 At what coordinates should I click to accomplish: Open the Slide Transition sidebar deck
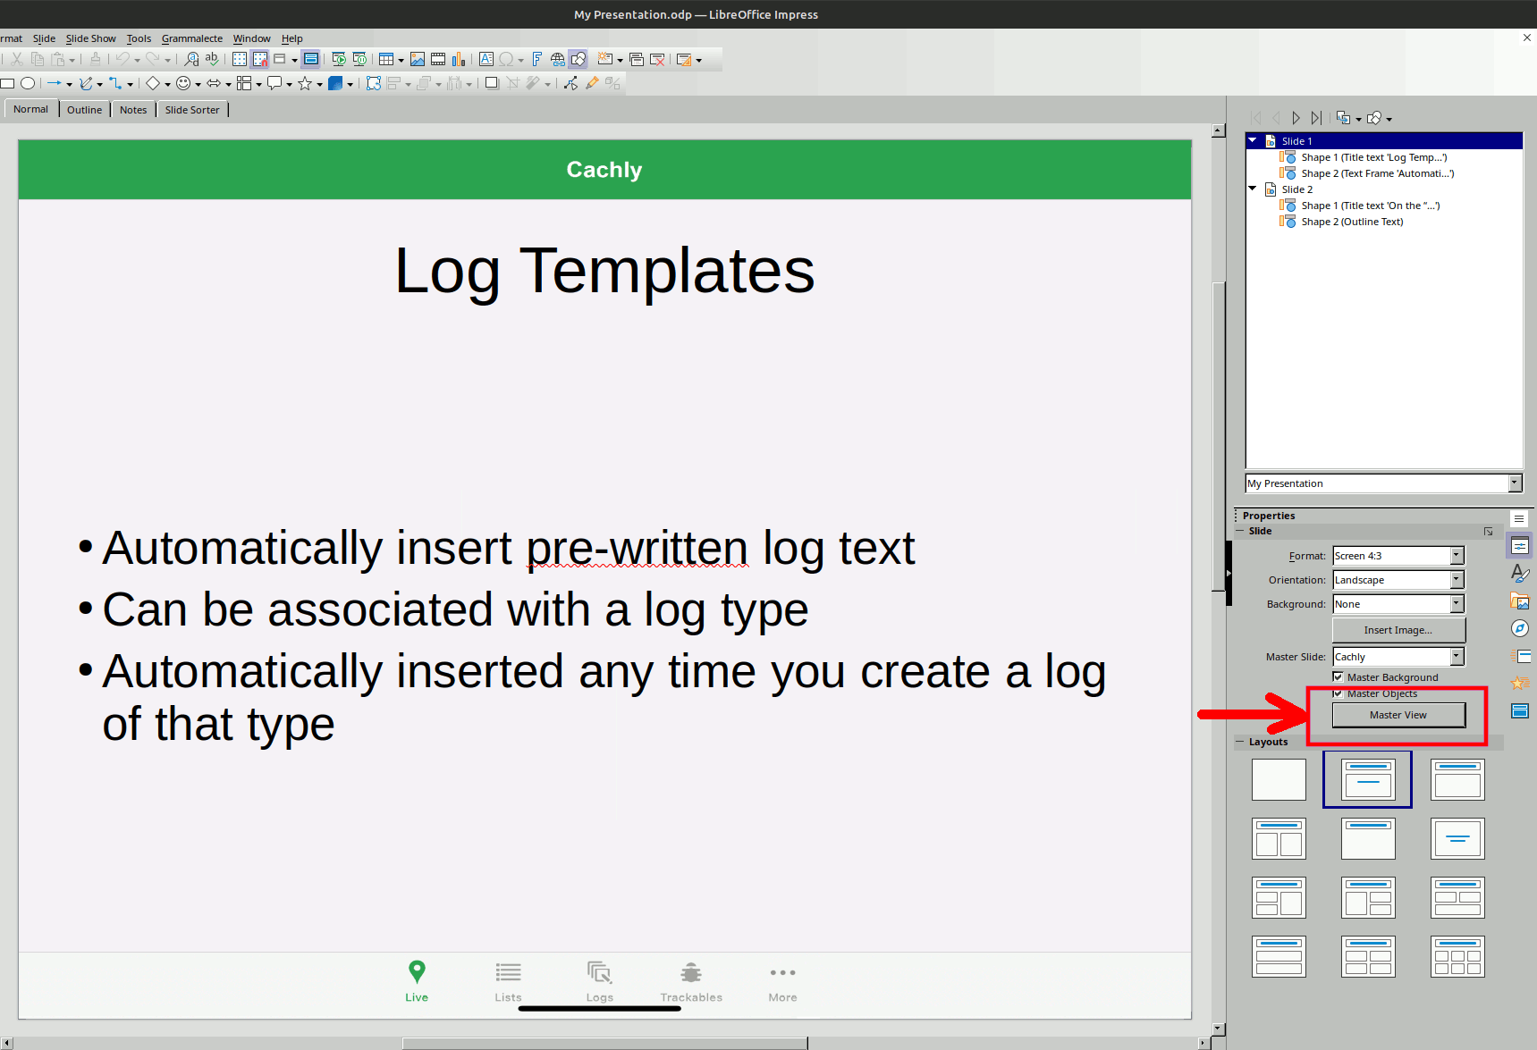click(x=1520, y=656)
